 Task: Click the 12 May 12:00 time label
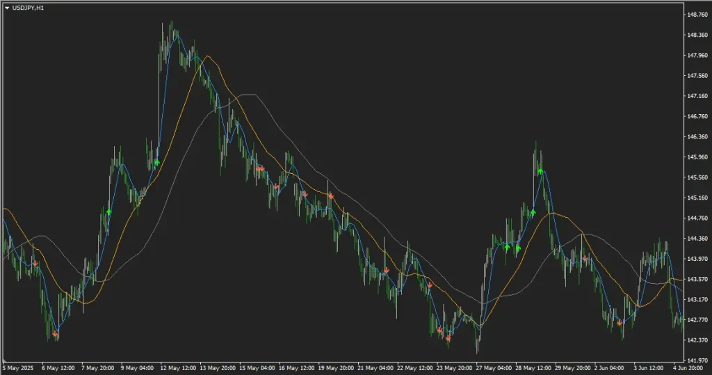tap(178, 368)
